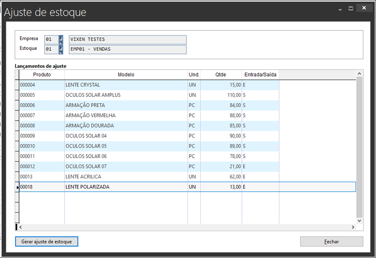Viewport: 376px width, 258px height.
Task: Click the Qtde column header
Action: [x=221, y=75]
